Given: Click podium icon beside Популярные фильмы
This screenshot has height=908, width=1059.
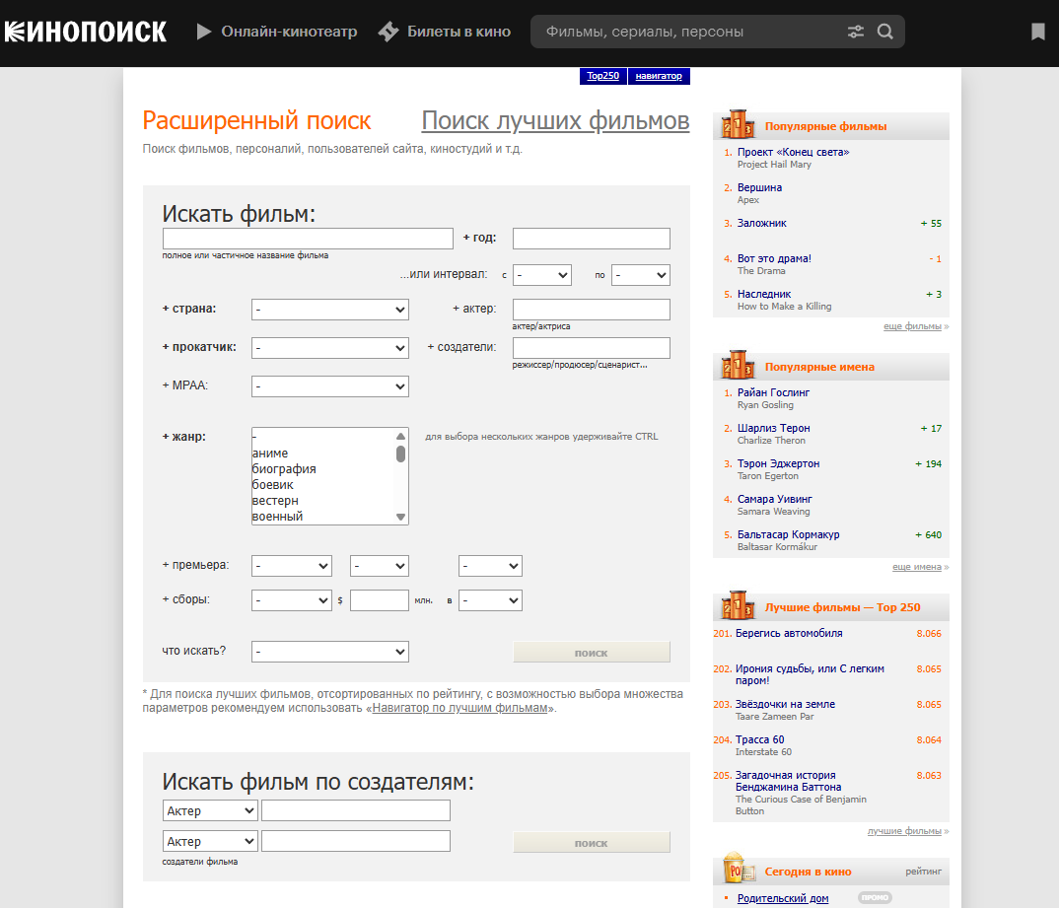Looking at the screenshot, I should pos(739,124).
